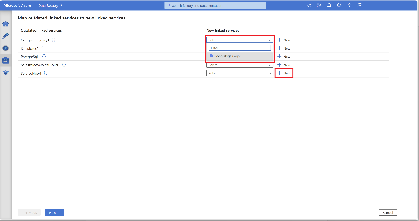Click the Filter box in the dropdown
This screenshot has width=419, height=221.
pos(240,48)
